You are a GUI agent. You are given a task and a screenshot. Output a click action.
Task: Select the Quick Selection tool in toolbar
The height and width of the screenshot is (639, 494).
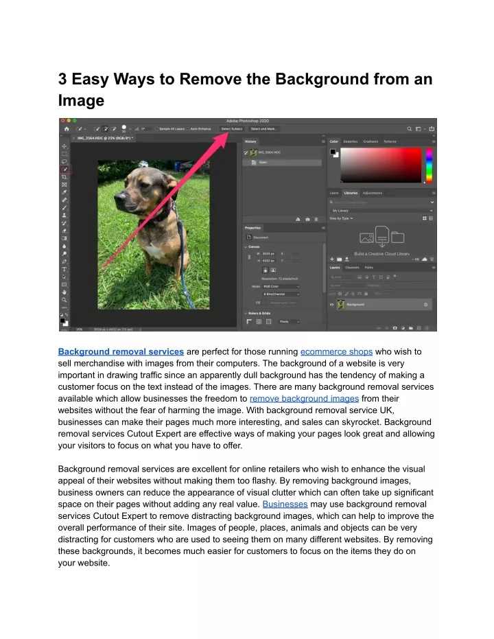64,169
